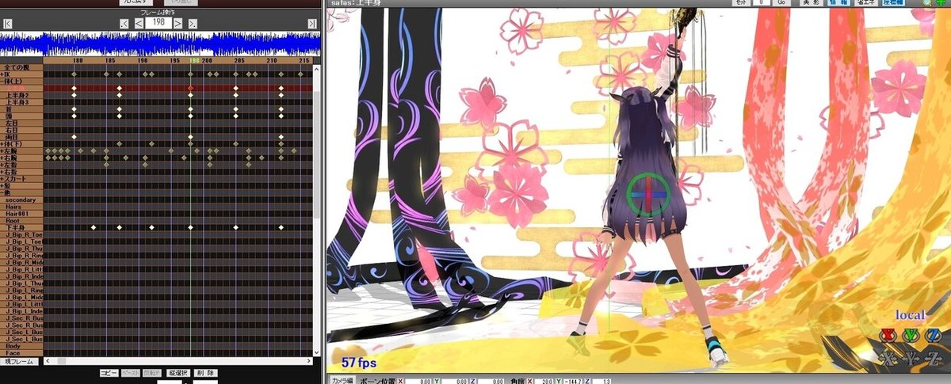This screenshot has height=384, width=951.
Task: Select the Body row in the timeline list
Action: coord(21,345)
